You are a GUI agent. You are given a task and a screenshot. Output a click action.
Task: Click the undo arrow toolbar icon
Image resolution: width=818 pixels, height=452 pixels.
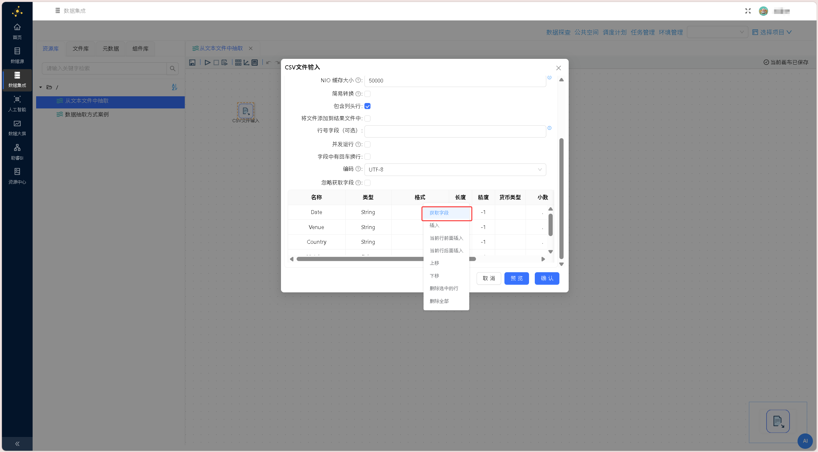pyautogui.click(x=269, y=63)
